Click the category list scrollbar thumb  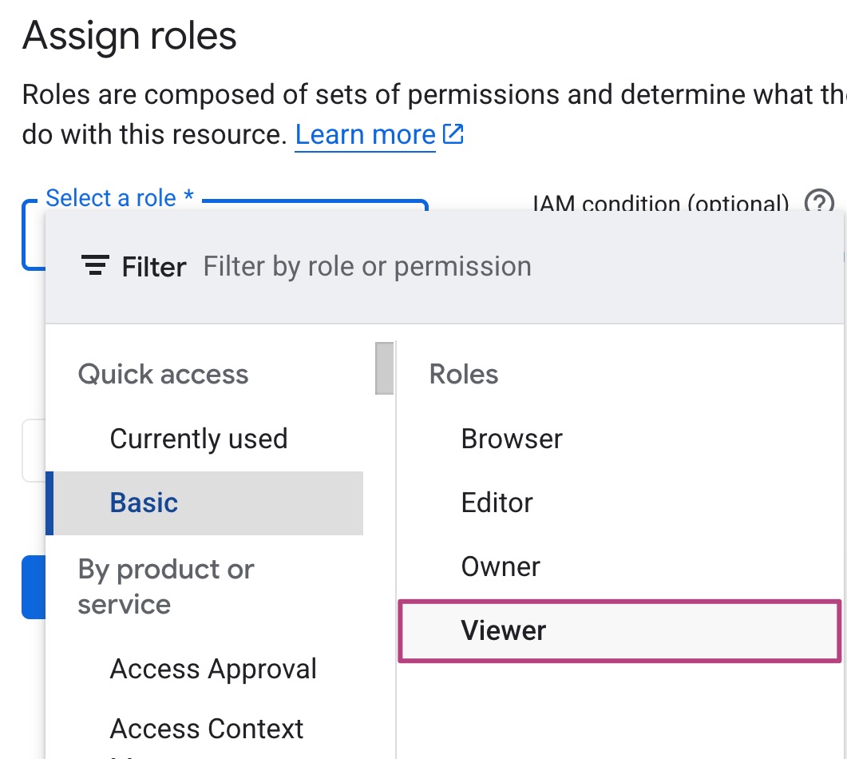(384, 368)
